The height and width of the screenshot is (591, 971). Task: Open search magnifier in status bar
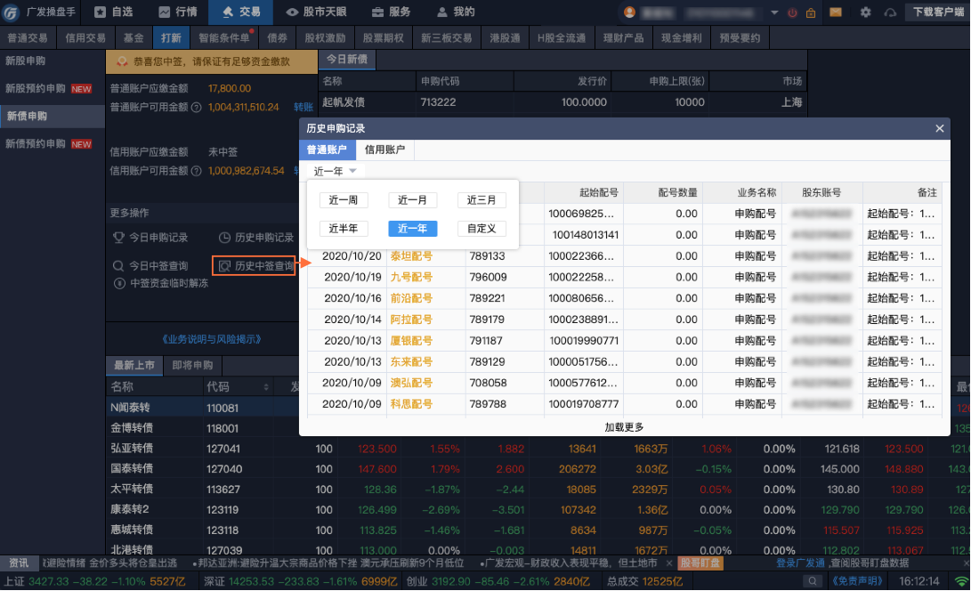pyautogui.click(x=812, y=582)
